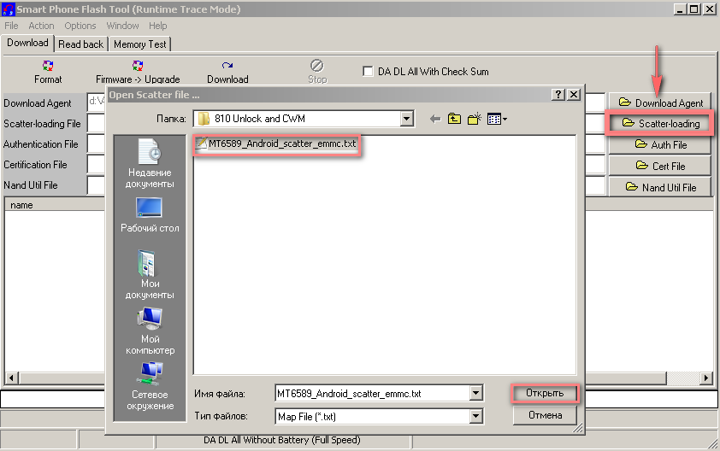Click the Auth File button

(660, 145)
